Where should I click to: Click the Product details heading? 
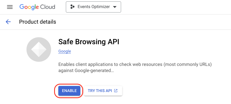[x=38, y=22]
